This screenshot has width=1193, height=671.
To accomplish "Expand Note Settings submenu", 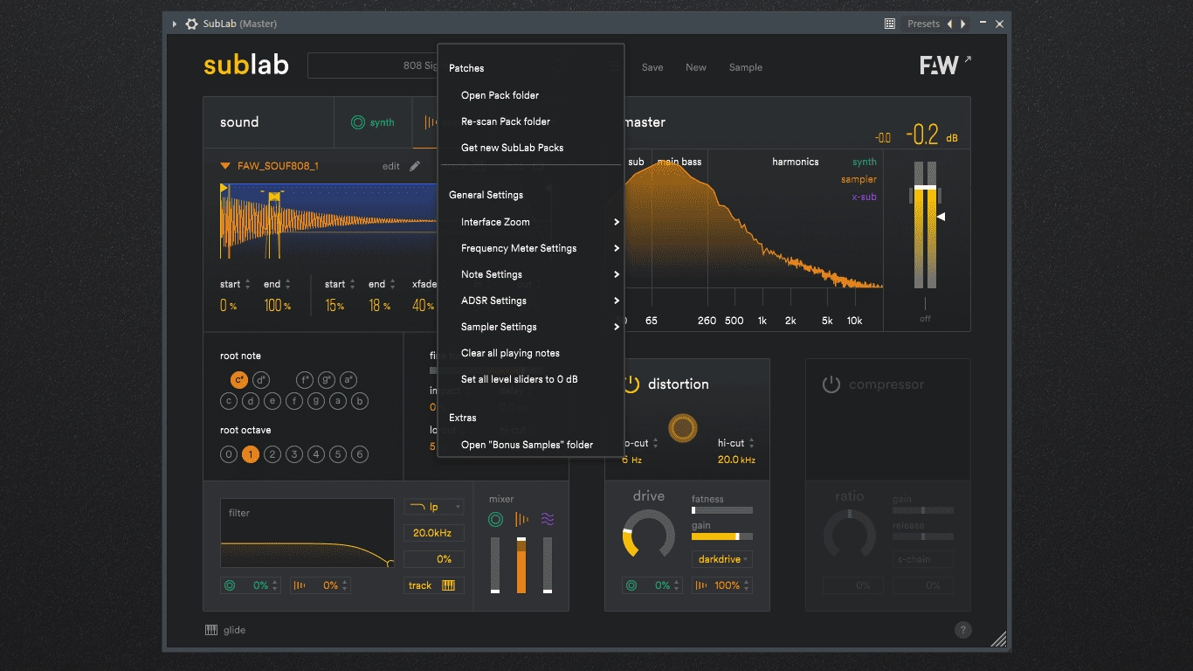I will pyautogui.click(x=531, y=274).
